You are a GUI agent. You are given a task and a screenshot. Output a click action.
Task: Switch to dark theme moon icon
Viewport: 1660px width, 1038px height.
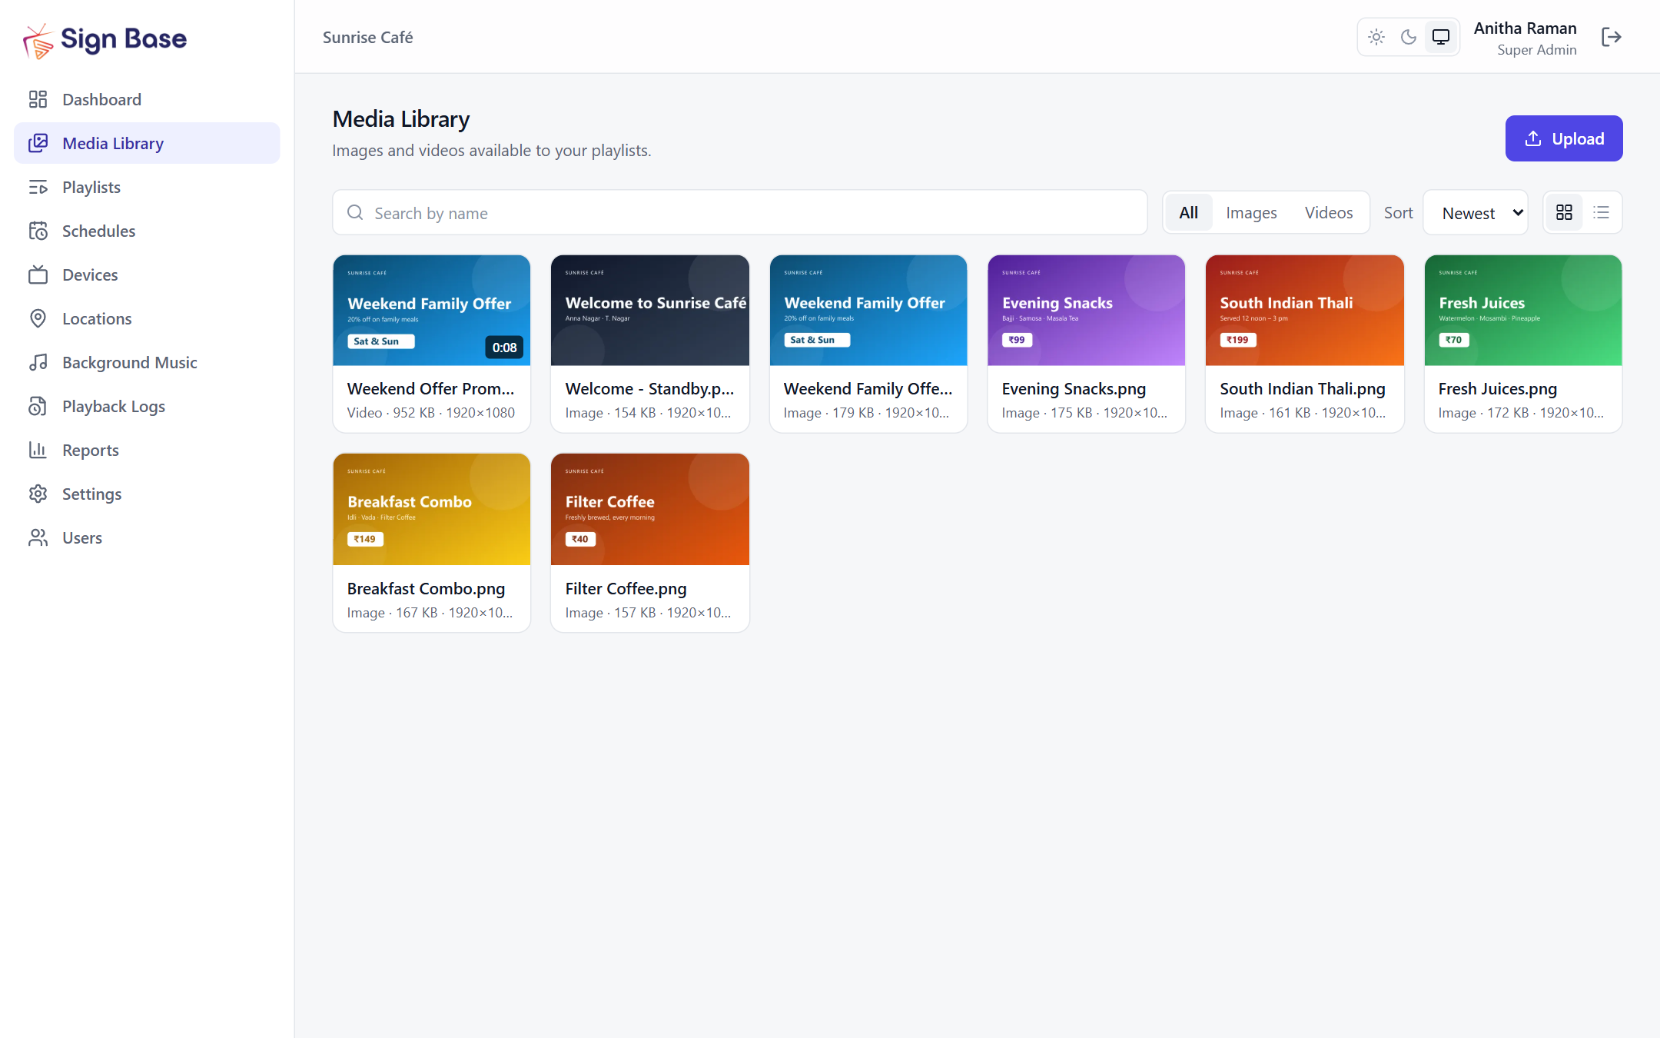(x=1409, y=37)
